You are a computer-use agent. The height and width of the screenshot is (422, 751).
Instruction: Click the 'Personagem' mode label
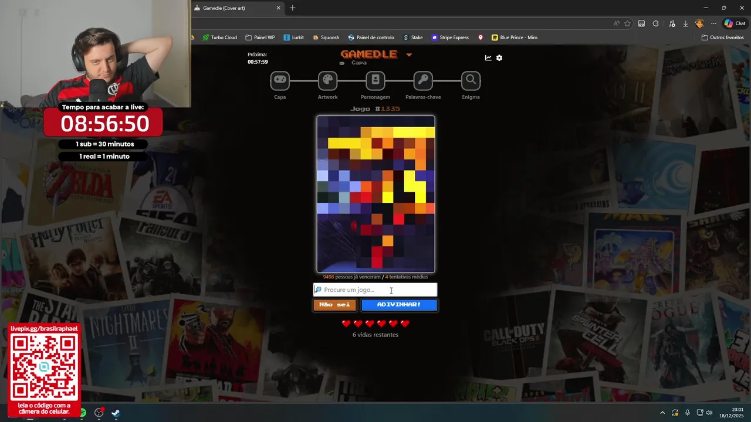click(375, 97)
